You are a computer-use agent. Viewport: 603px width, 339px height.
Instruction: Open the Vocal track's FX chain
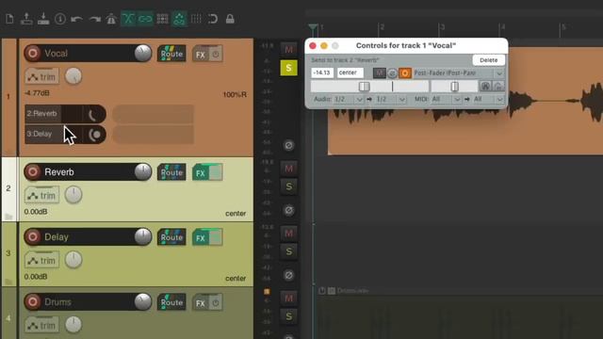click(x=201, y=54)
